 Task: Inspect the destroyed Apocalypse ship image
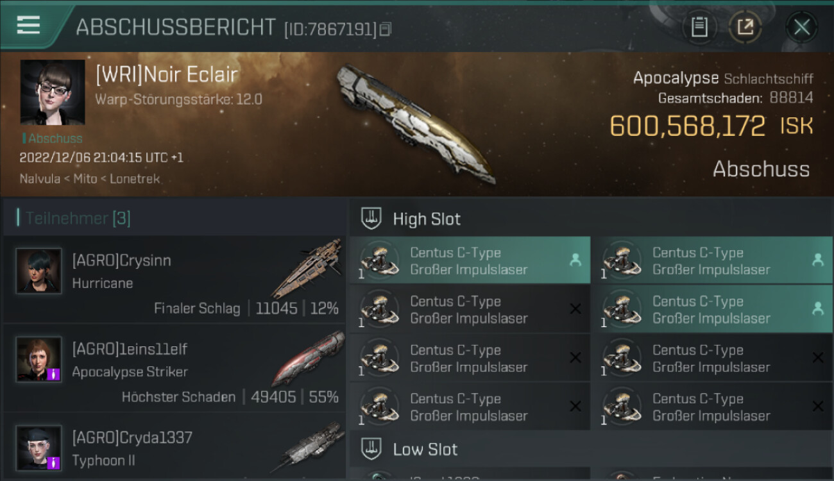pos(416,123)
